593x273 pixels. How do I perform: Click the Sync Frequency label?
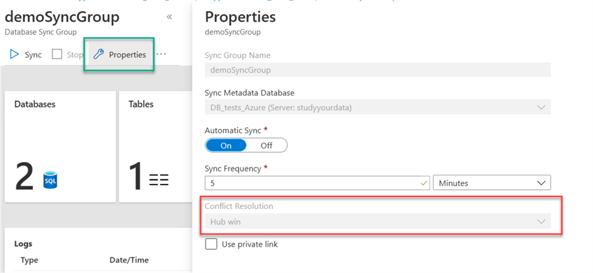[233, 168]
